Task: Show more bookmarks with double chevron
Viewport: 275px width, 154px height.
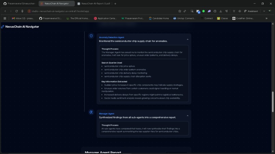Action: (x=266, y=18)
